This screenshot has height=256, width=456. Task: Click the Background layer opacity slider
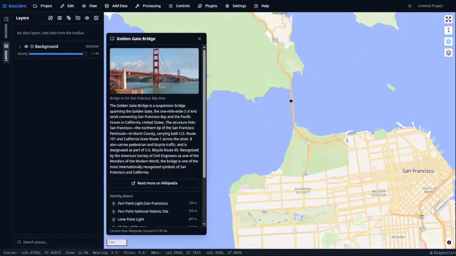(x=58, y=54)
